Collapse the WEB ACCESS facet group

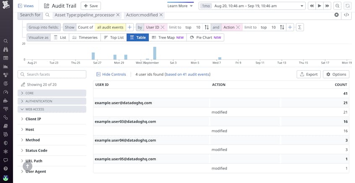click(x=52, y=109)
